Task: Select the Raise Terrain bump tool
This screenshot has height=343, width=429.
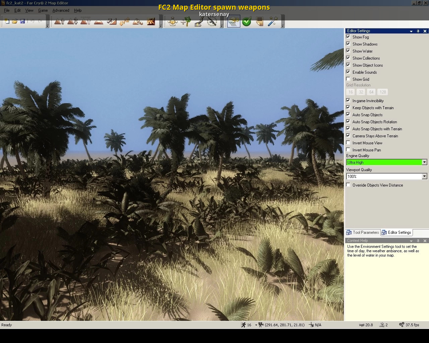Action: (x=59, y=21)
